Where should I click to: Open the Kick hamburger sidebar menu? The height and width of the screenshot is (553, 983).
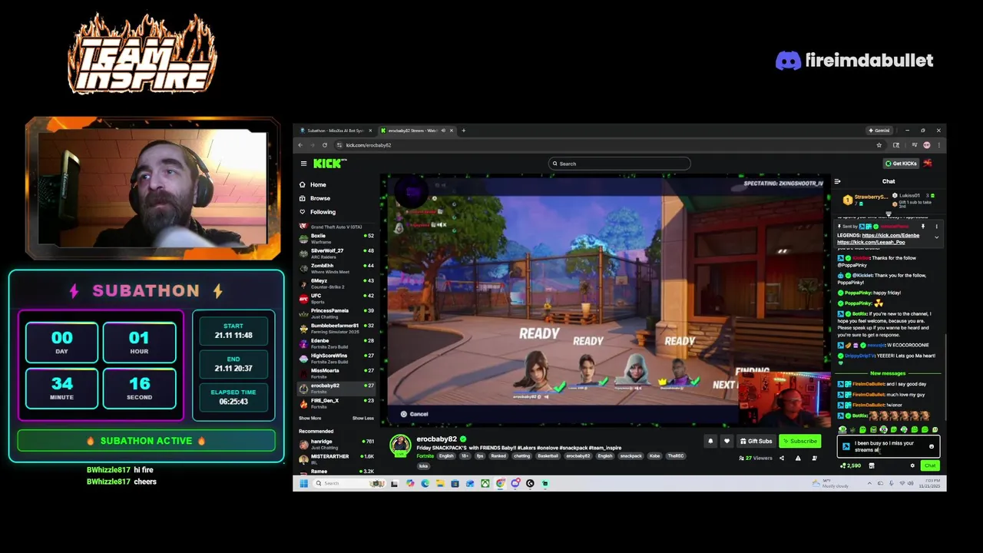click(303, 164)
